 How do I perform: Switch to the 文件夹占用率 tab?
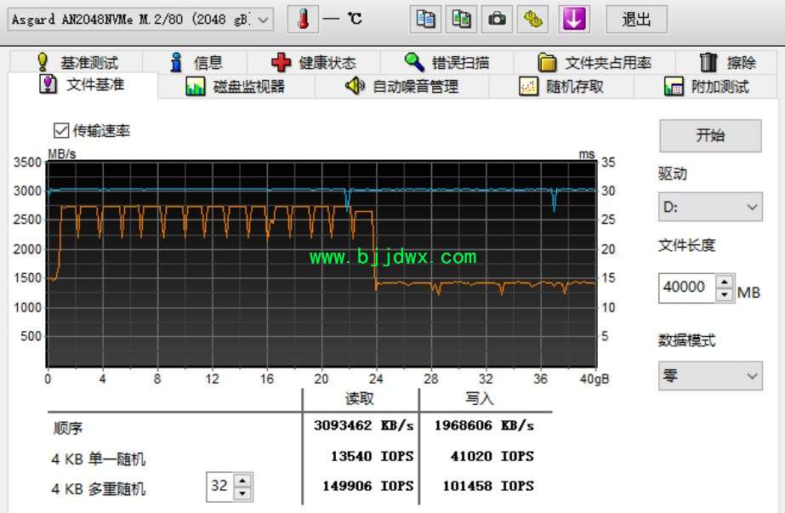coord(594,63)
